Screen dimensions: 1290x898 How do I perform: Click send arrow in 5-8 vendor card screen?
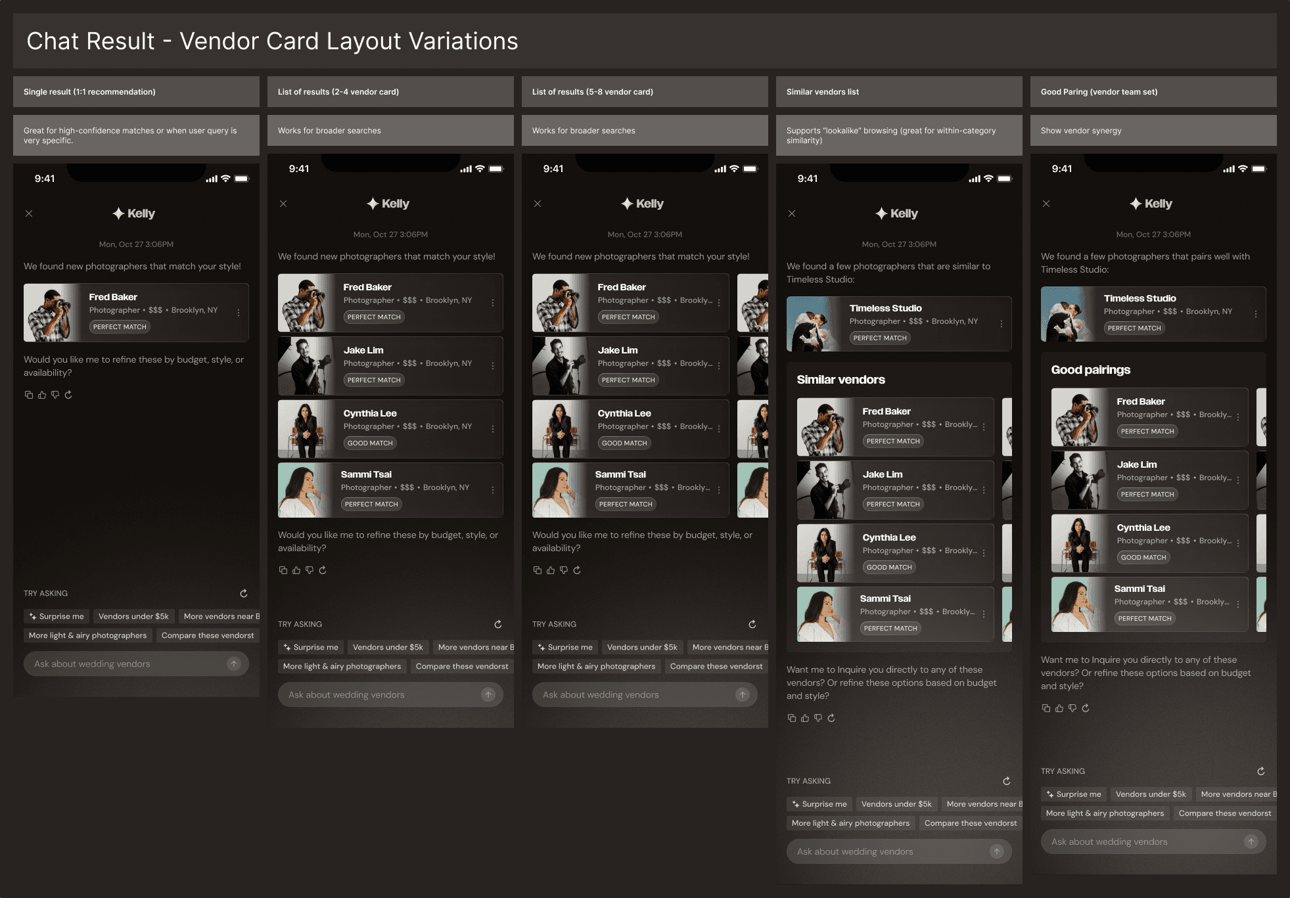click(x=743, y=694)
